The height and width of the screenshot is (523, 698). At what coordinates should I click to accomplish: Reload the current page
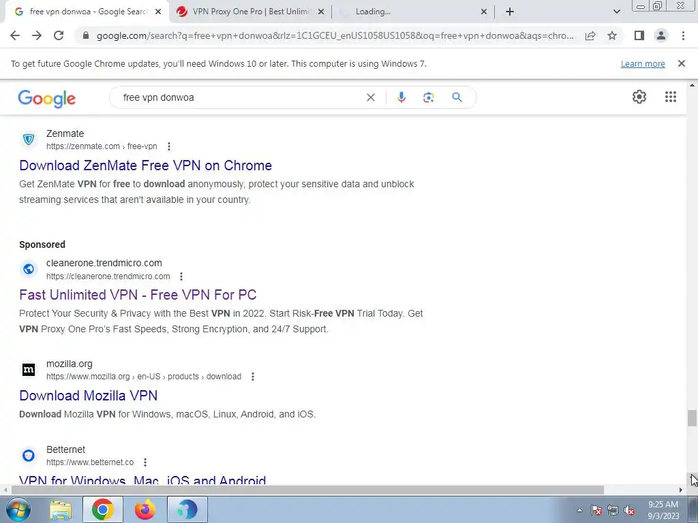click(x=59, y=35)
